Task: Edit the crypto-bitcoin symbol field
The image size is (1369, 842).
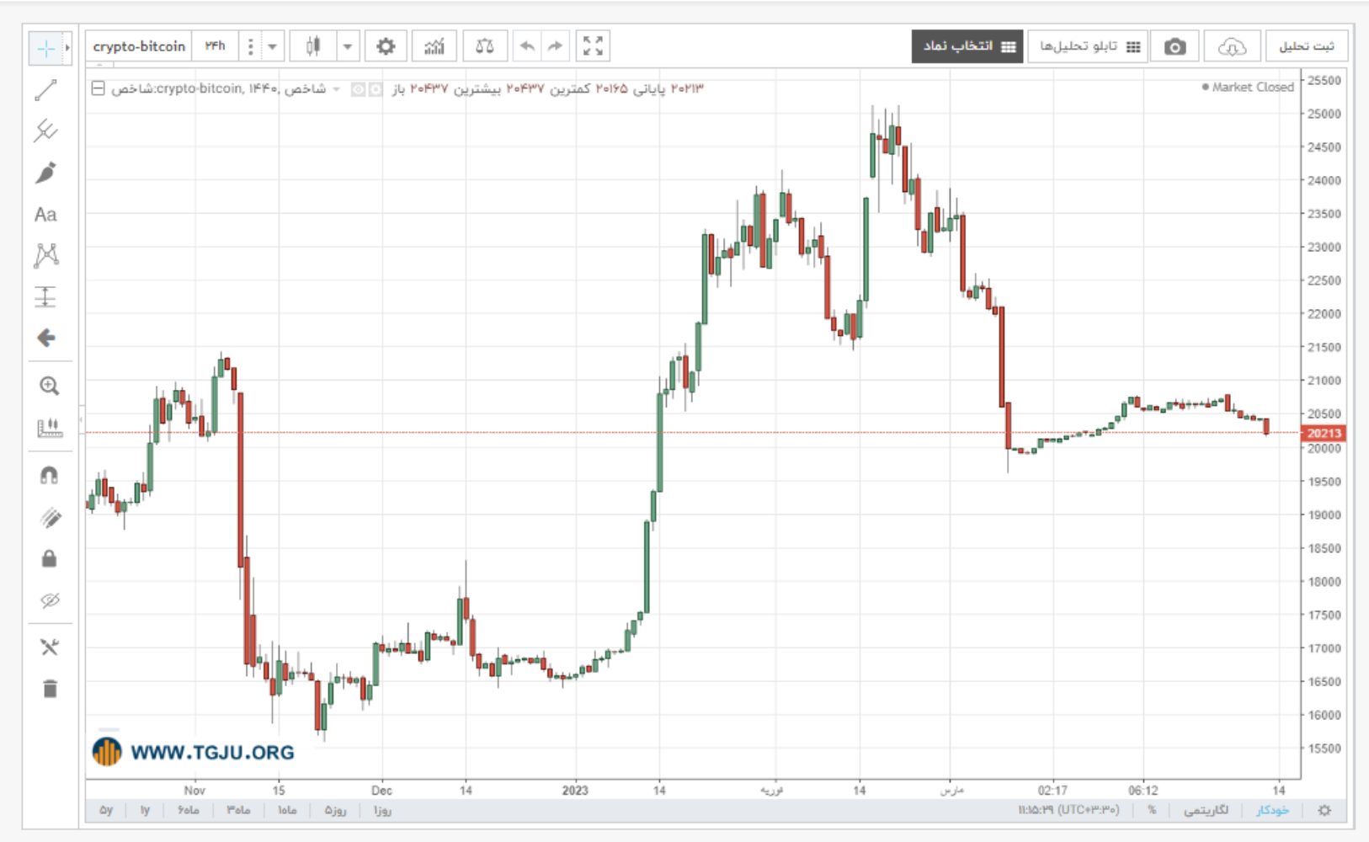Action: click(x=139, y=46)
